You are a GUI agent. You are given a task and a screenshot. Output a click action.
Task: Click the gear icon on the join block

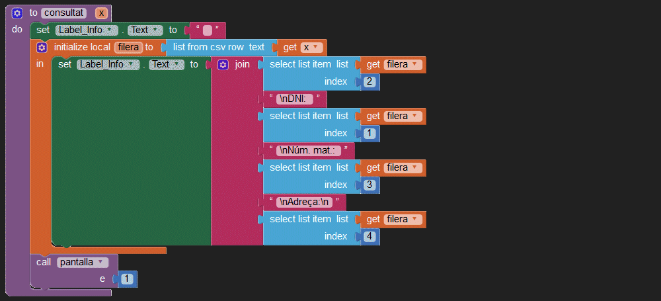[223, 65]
